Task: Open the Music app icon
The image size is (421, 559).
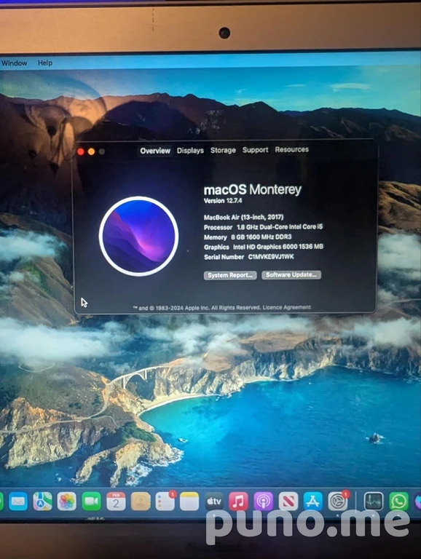Action: coord(238,501)
